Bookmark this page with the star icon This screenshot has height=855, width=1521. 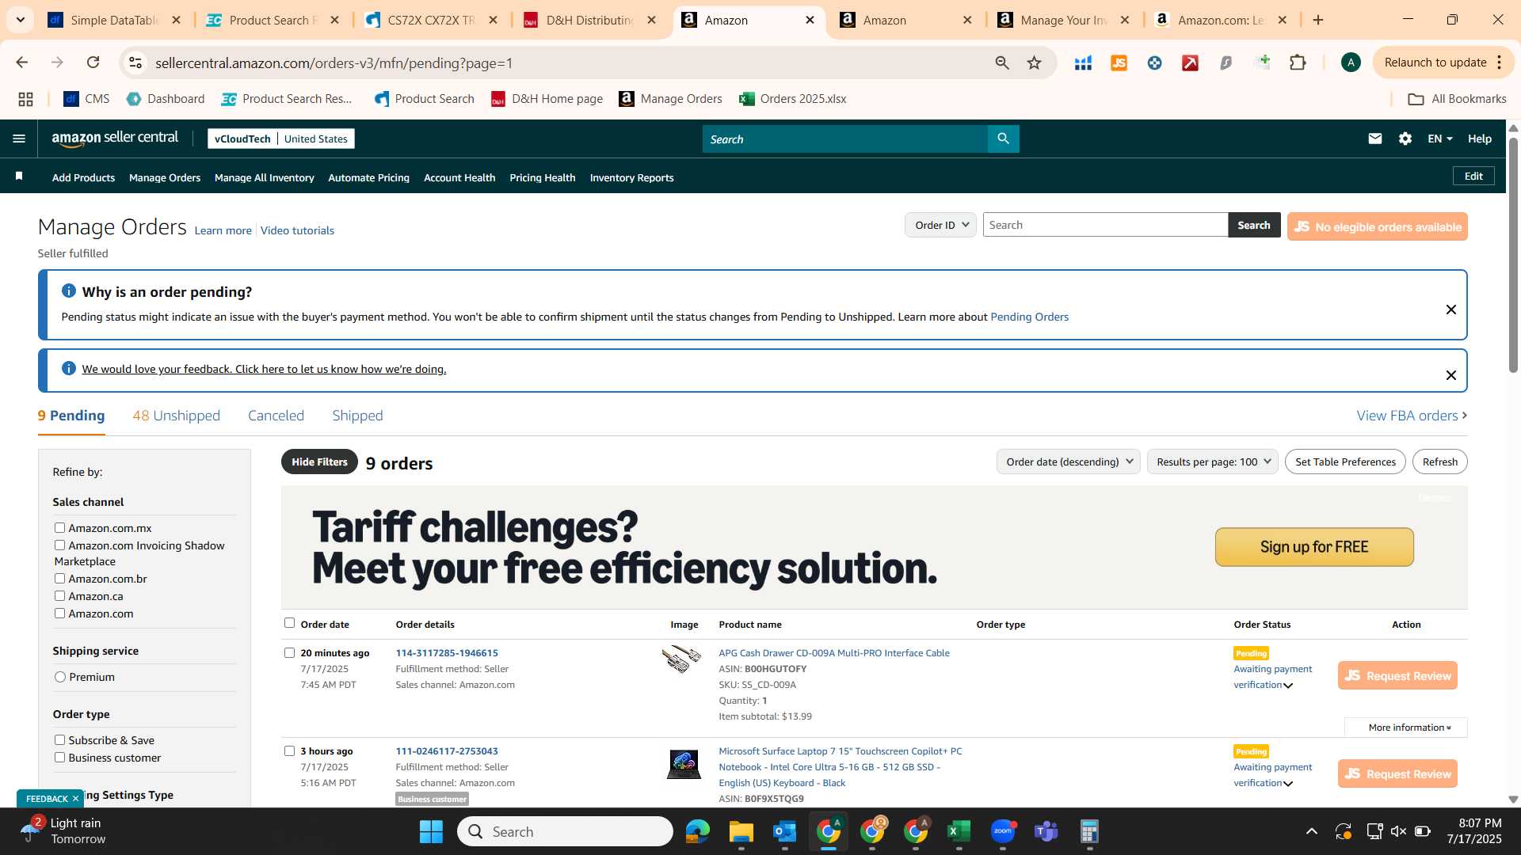1034,63
